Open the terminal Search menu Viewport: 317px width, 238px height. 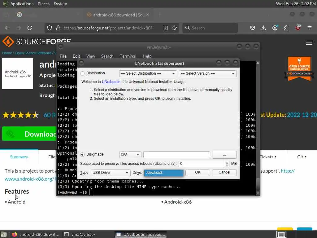(107, 56)
